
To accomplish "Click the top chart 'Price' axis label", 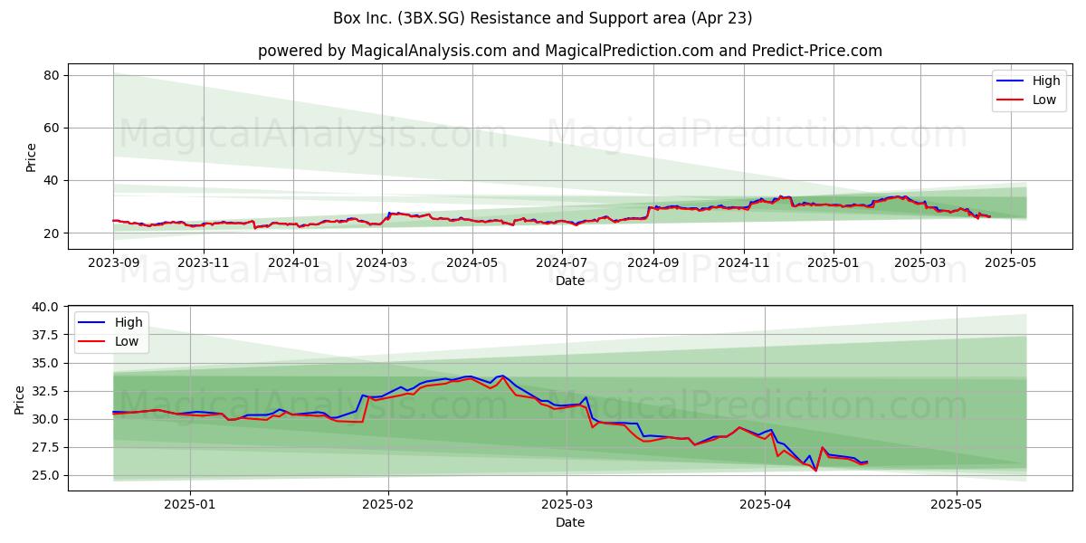I will [32, 157].
